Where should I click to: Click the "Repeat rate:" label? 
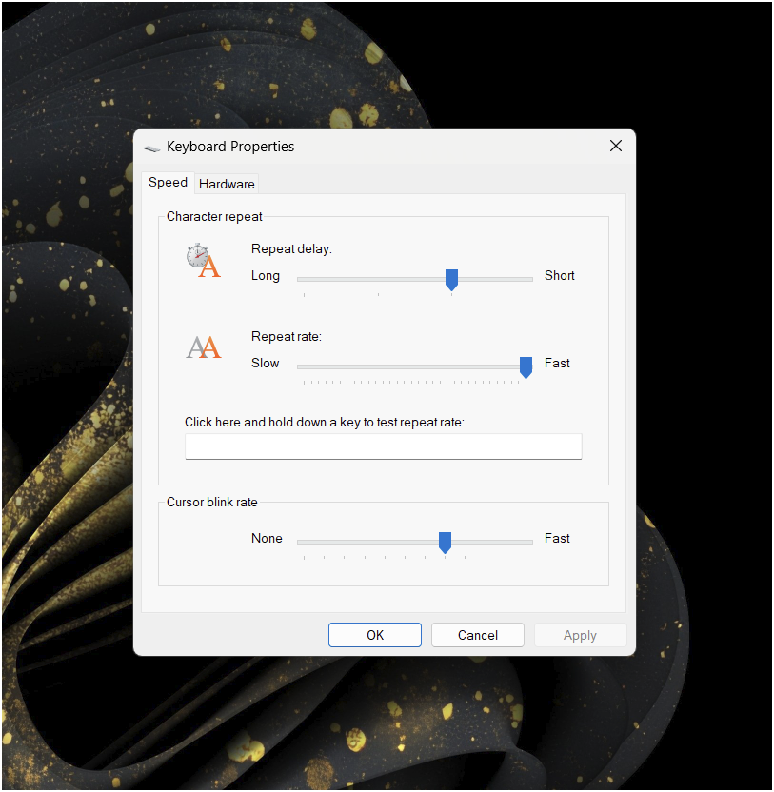[x=287, y=336]
